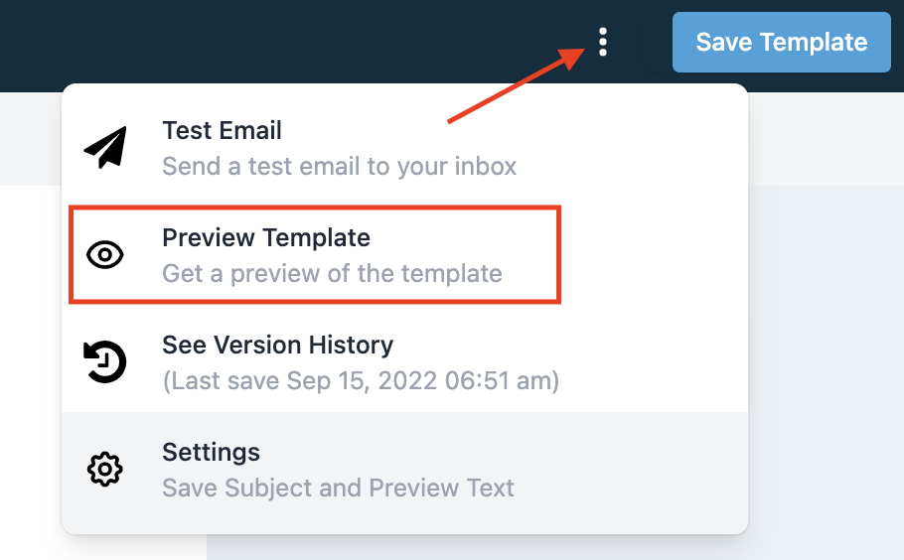Click the eye icon for Preview Template
904x560 pixels.
tap(105, 254)
